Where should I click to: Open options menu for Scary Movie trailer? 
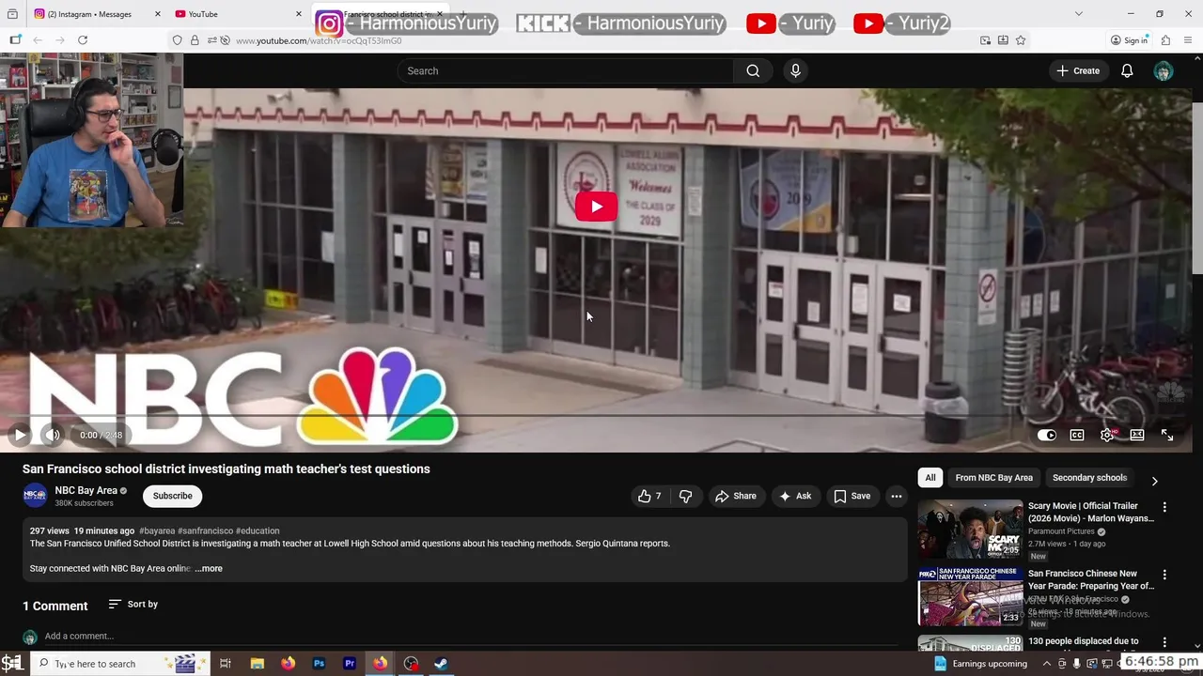(1164, 507)
